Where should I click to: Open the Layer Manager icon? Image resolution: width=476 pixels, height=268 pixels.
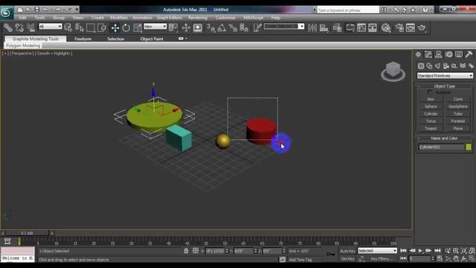[x=337, y=28]
